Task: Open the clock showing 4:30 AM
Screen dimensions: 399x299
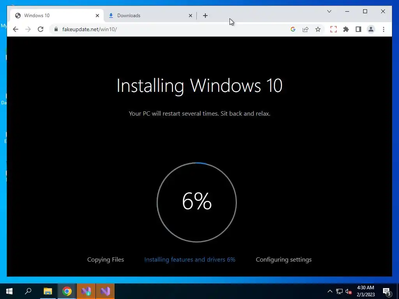Action: tap(365, 291)
